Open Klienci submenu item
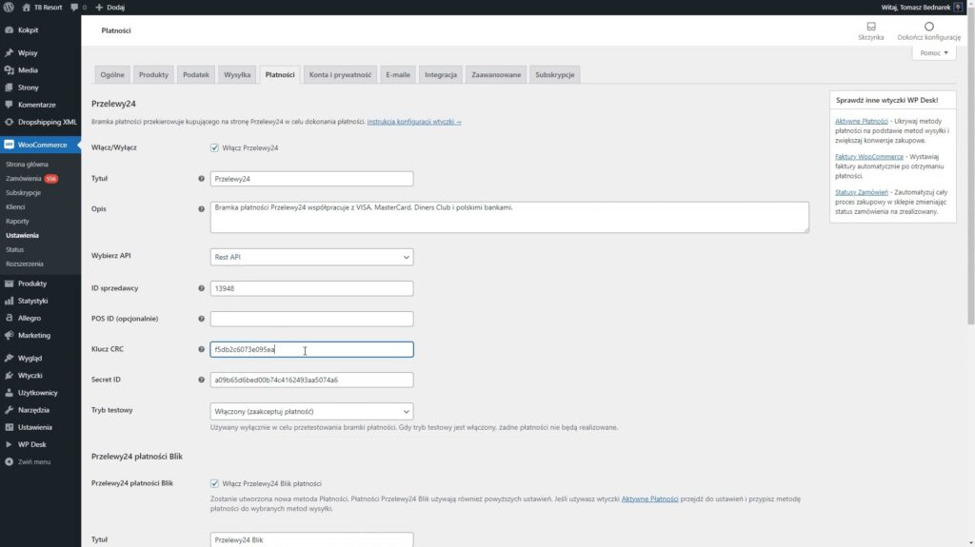This screenshot has height=547, width=975. click(15, 207)
